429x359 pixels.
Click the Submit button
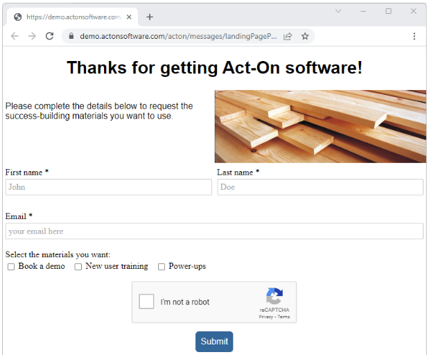coord(214,342)
